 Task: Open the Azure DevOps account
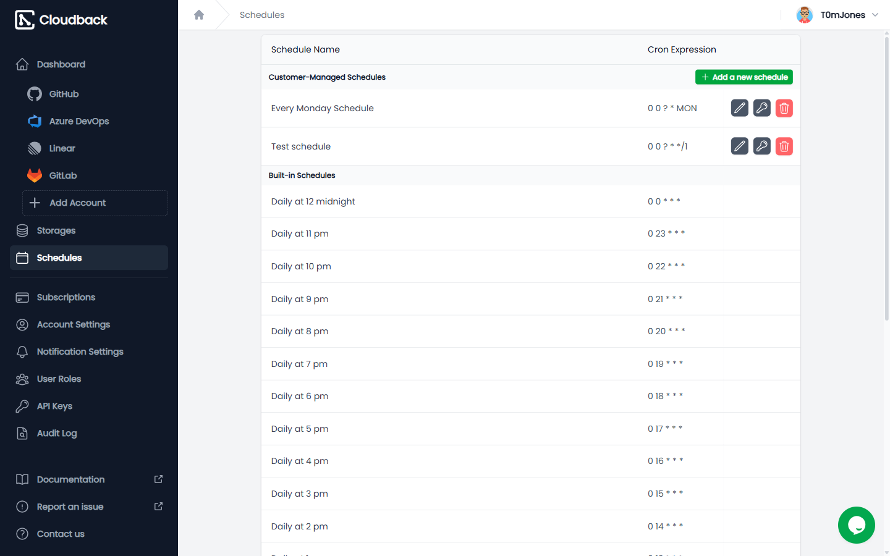[95, 121]
